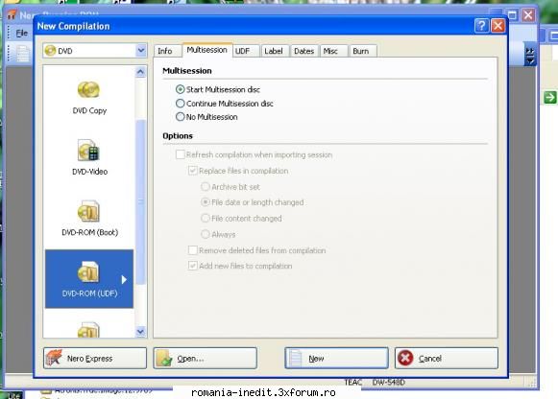
Task: Switch to the Misc tab
Action: pos(334,51)
